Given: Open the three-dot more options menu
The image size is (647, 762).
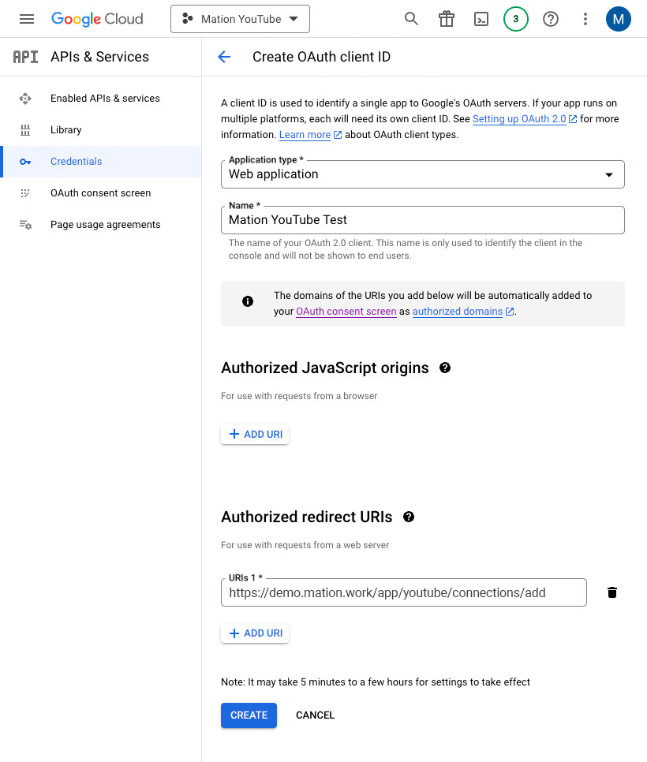Looking at the screenshot, I should point(585,19).
